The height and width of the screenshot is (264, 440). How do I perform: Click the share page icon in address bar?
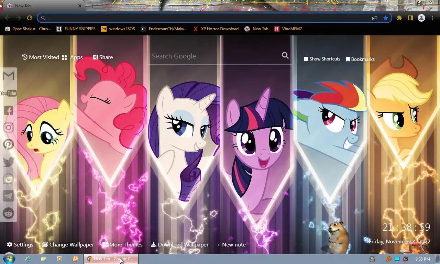click(375, 18)
